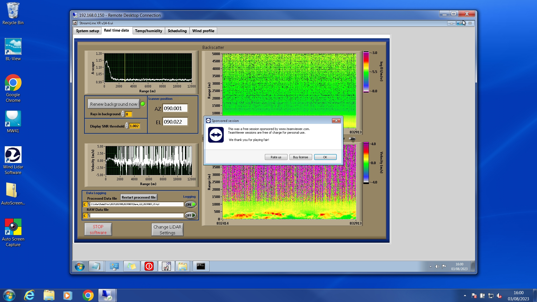Open command prompt in remote taskbar

click(201, 266)
